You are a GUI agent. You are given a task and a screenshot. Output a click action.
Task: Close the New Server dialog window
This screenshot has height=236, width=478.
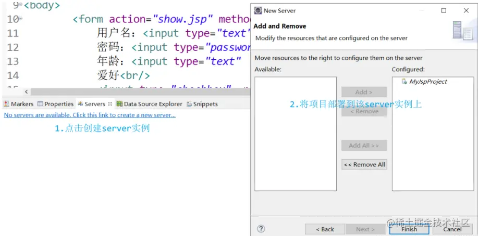(466, 10)
